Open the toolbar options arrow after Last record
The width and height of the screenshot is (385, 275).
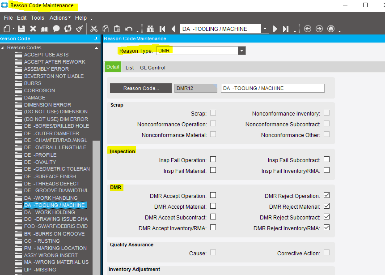(x=295, y=31)
